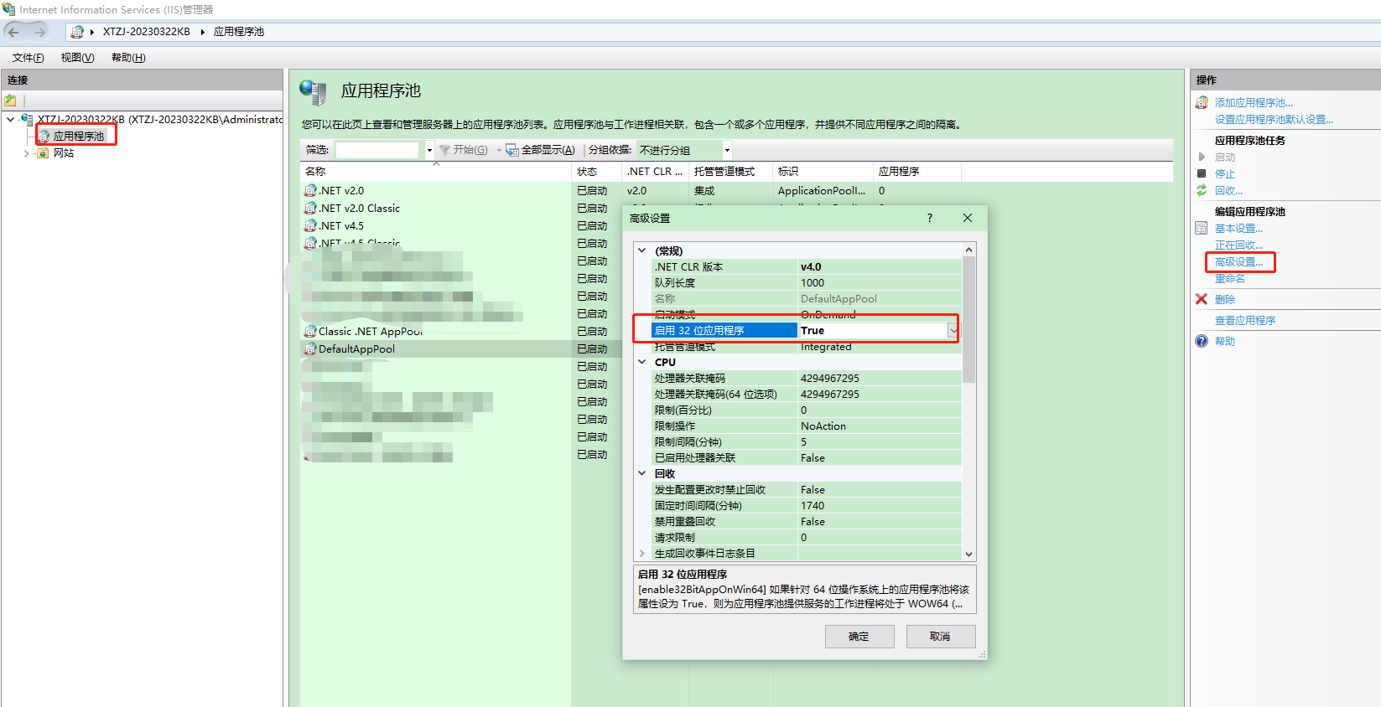Open the 不进行分组 grouping dropdown
The image size is (1381, 707).
point(727,150)
